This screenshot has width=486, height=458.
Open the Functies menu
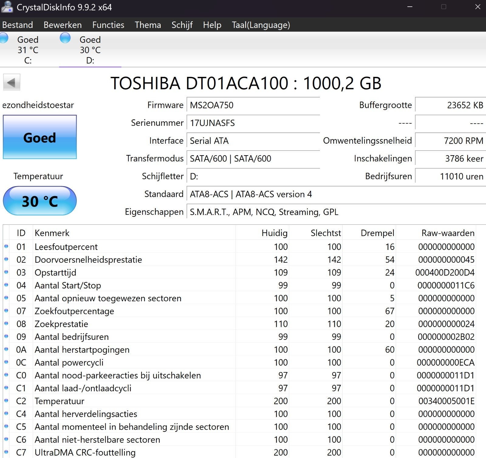point(108,25)
